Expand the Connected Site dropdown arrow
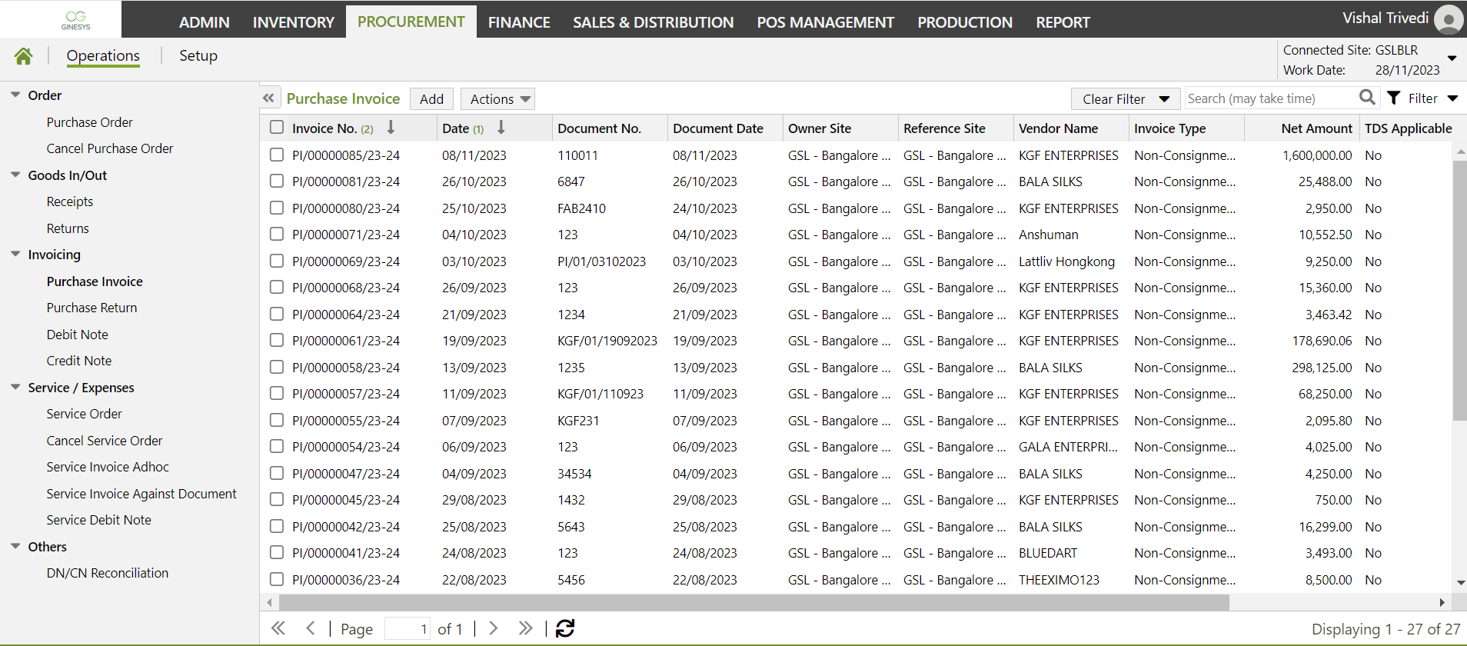1467x646 pixels. (x=1452, y=58)
